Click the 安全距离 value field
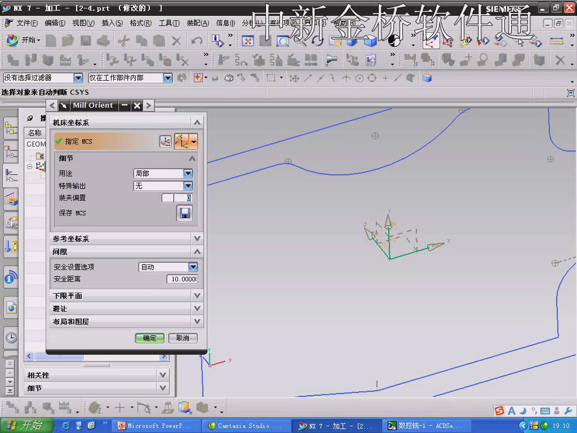The width and height of the screenshot is (577, 433). pos(183,279)
